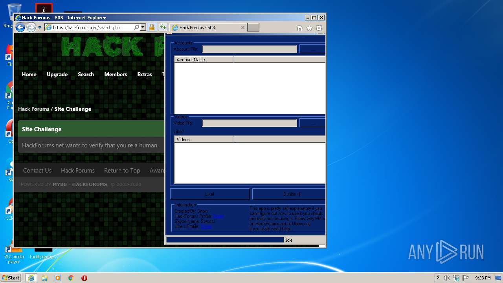
Task: Open the Upgrade nav item
Action: point(57,74)
